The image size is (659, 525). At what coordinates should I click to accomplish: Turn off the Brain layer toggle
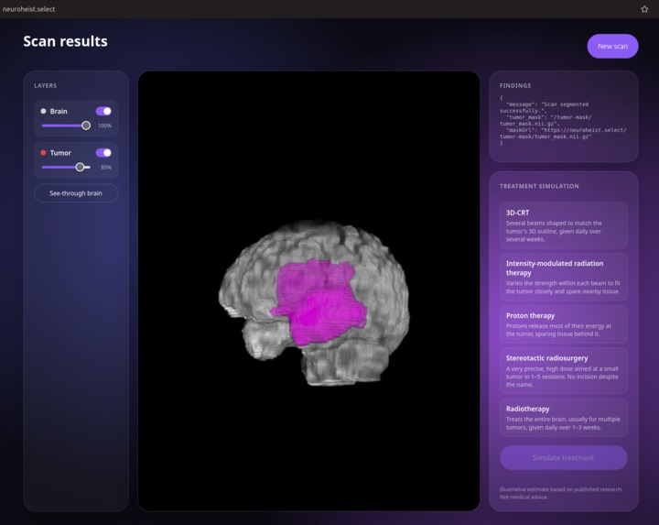click(103, 111)
